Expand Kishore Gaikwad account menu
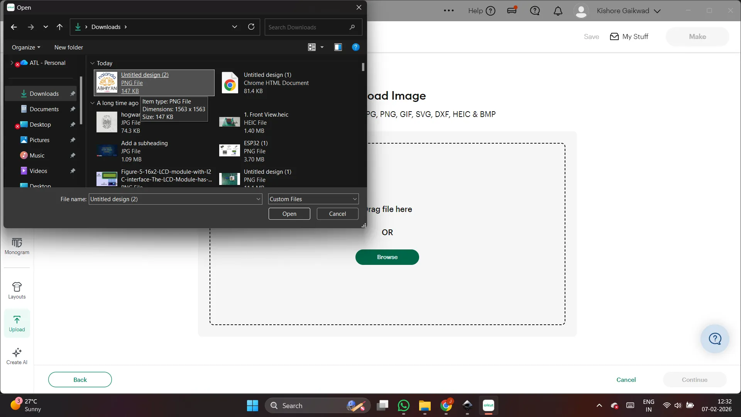The width and height of the screenshot is (741, 417). [657, 11]
